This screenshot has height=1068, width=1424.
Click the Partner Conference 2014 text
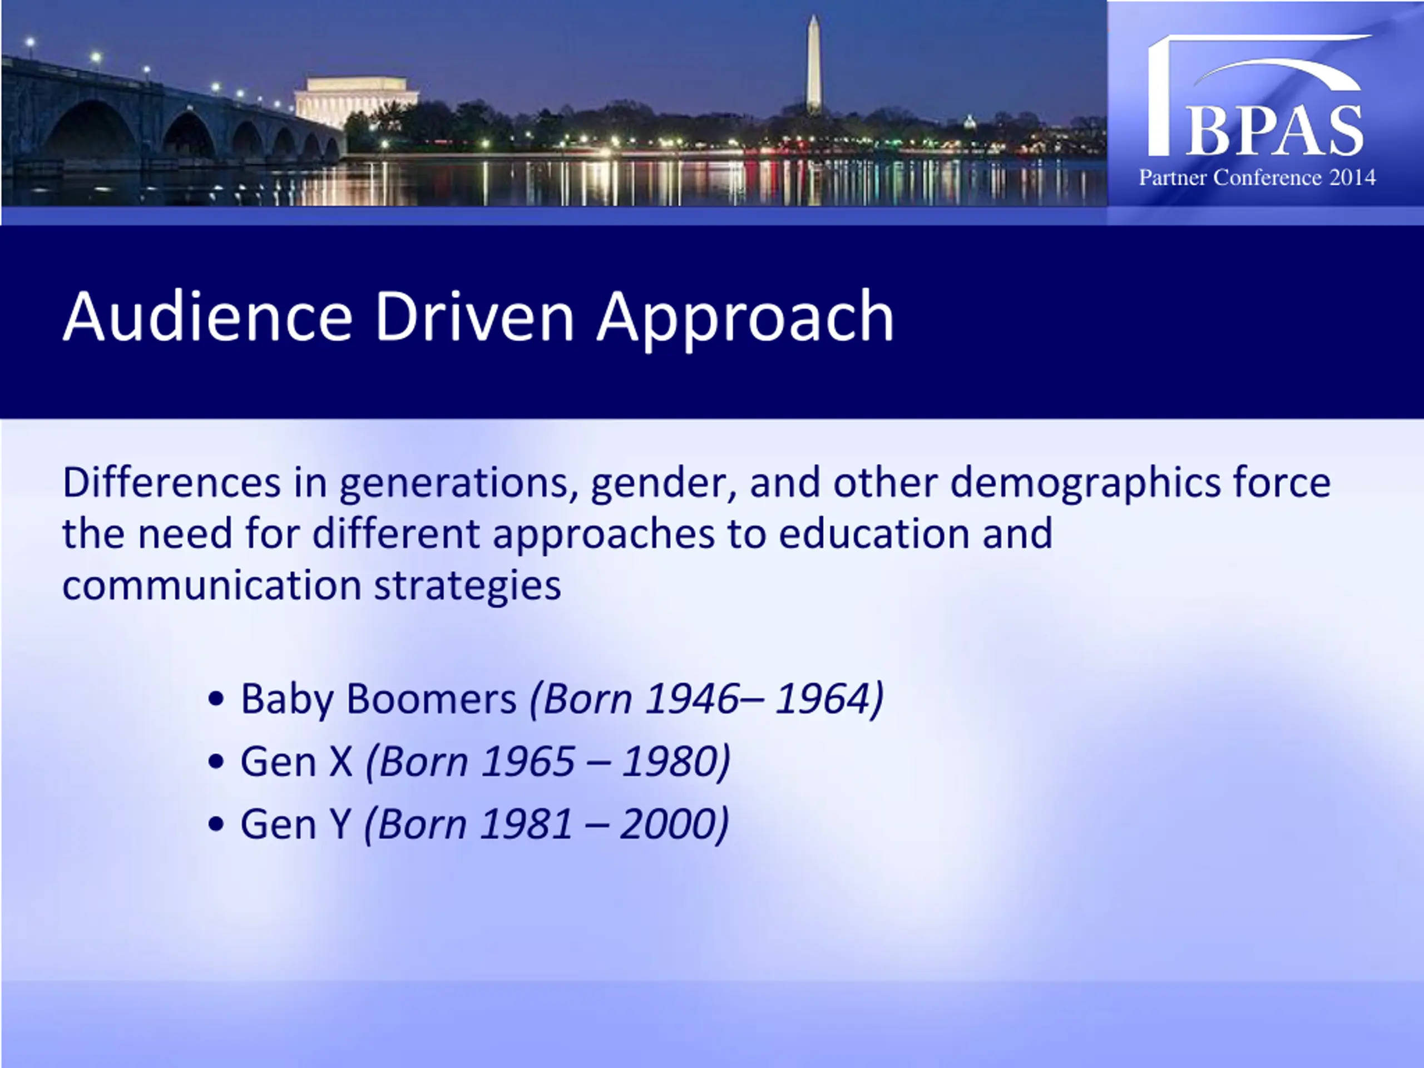click(x=1257, y=177)
